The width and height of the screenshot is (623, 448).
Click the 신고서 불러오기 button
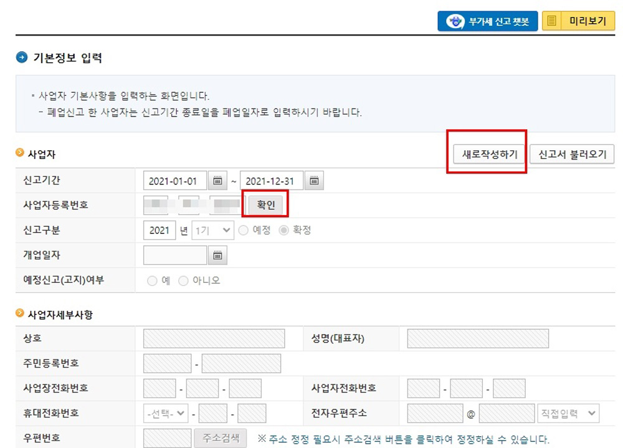coord(572,154)
